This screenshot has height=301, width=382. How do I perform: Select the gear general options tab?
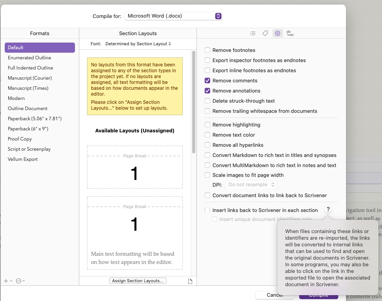(x=277, y=34)
